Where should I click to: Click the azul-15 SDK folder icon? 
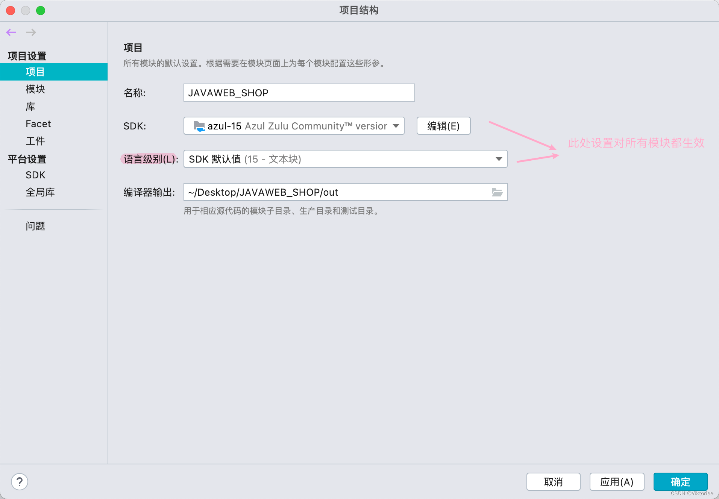(x=199, y=126)
